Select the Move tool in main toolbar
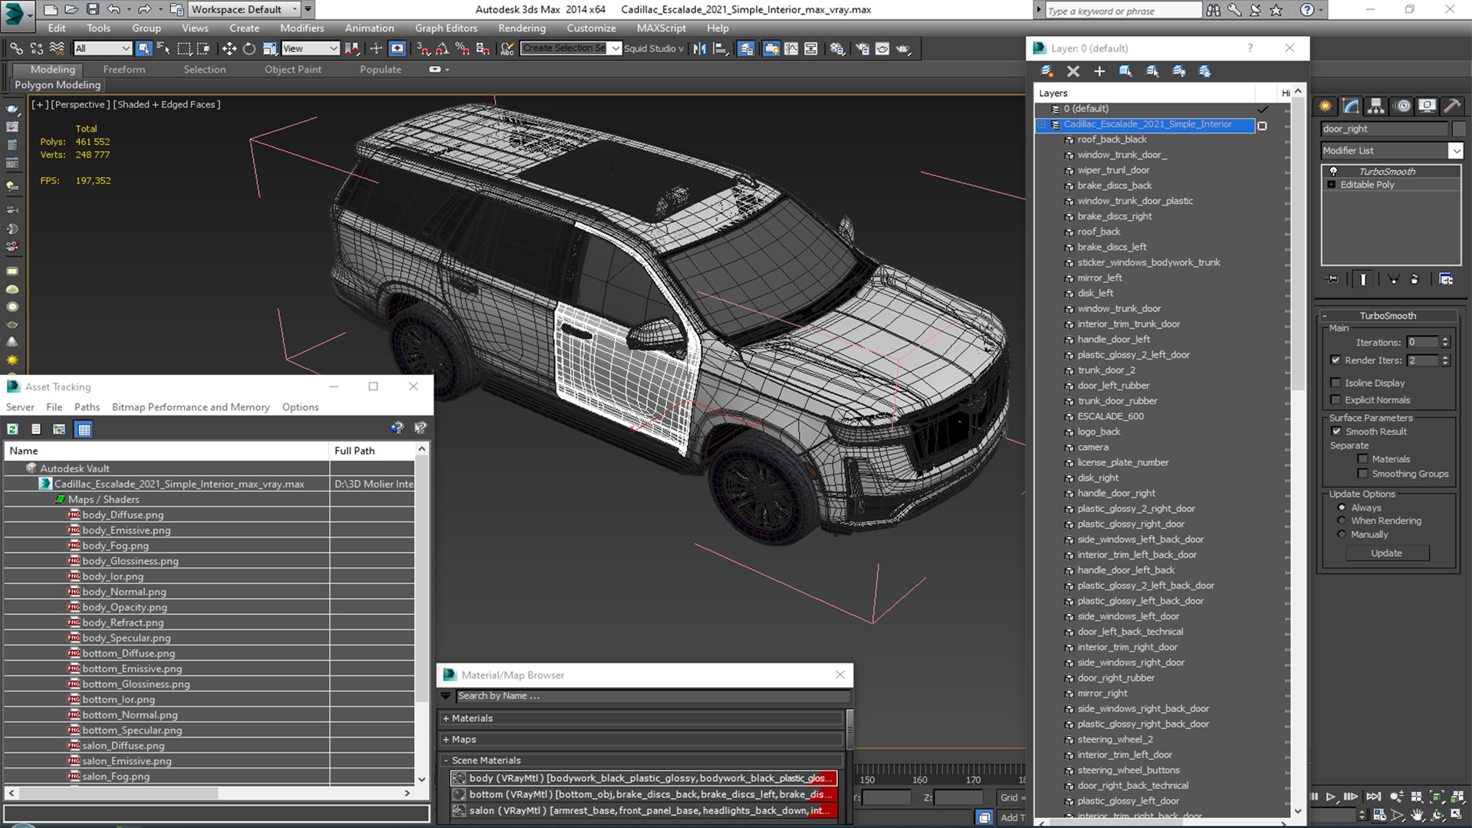Viewport: 1472px width, 828px height. tap(229, 48)
